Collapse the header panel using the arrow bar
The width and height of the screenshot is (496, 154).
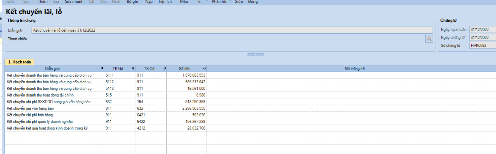(256, 55)
